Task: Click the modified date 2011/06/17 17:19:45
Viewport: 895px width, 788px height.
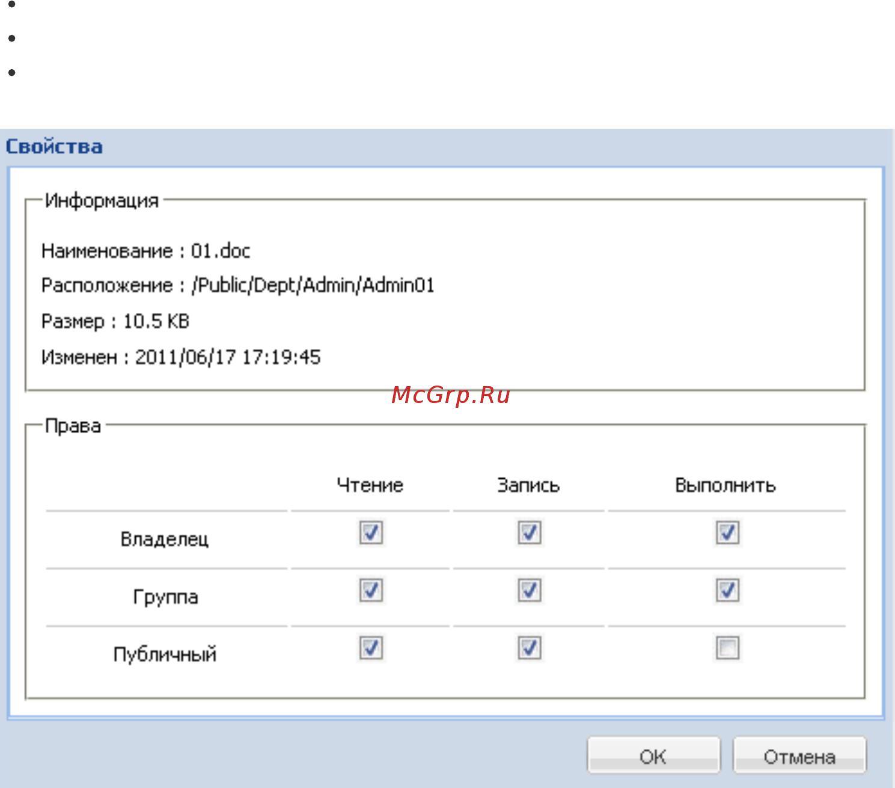Action: (228, 357)
